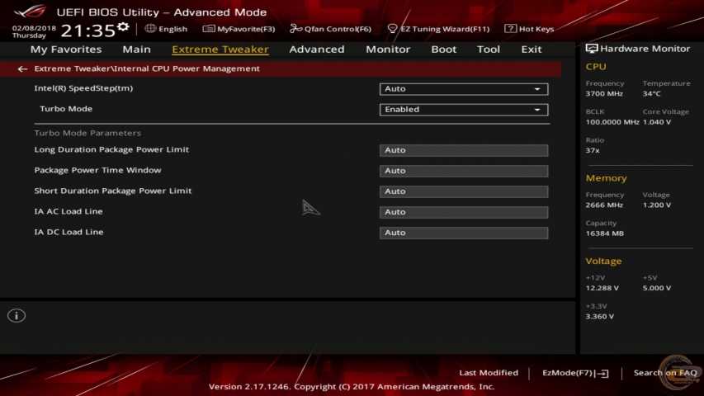Click BCLK value 100.0000 MHz
Screen dimensions: 704x396
[x=612, y=122]
